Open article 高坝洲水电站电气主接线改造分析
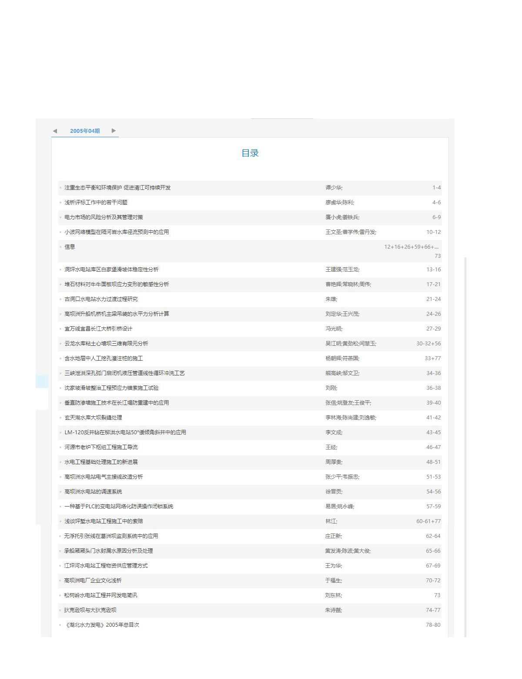522x679 pixels. click(x=104, y=477)
